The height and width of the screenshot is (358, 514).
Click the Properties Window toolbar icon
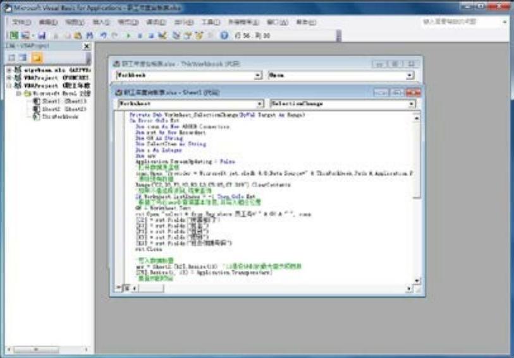[x=188, y=35]
